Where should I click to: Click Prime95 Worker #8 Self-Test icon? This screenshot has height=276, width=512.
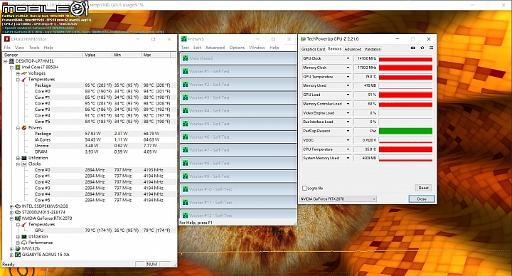click(x=186, y=163)
